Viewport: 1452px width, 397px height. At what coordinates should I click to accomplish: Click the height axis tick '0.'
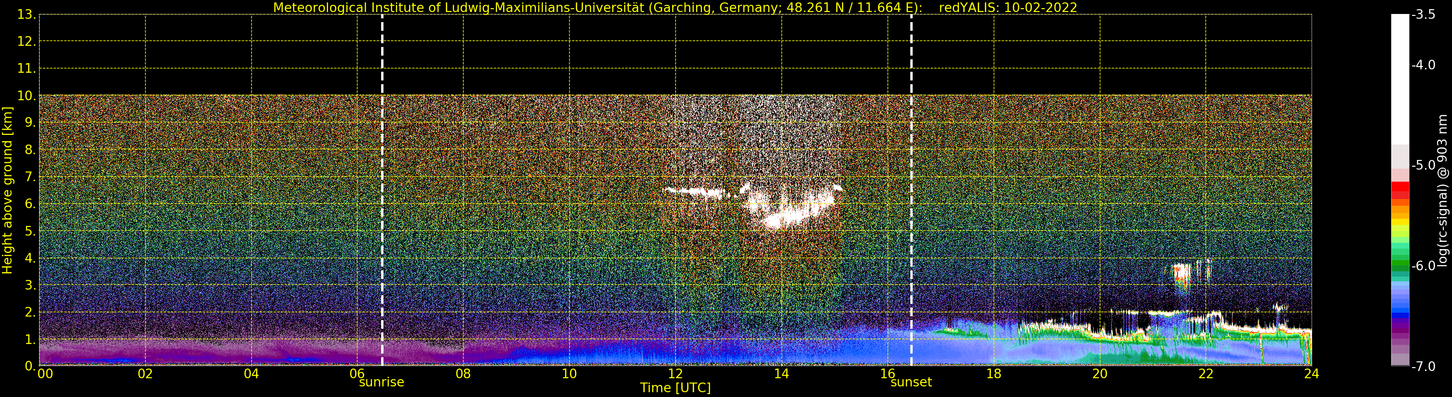click(x=30, y=366)
